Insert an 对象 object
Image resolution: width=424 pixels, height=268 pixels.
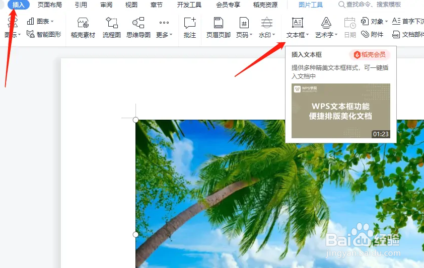click(372, 21)
